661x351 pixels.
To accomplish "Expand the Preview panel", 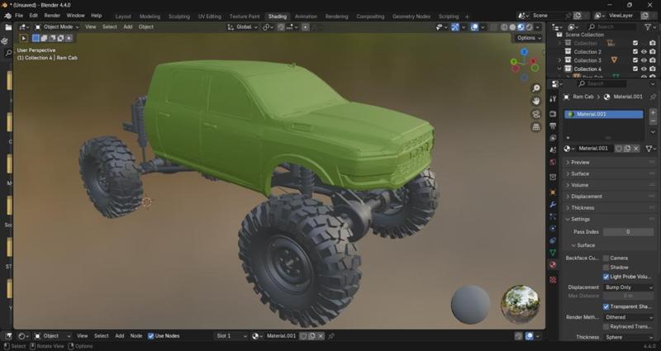I will tap(610, 162).
